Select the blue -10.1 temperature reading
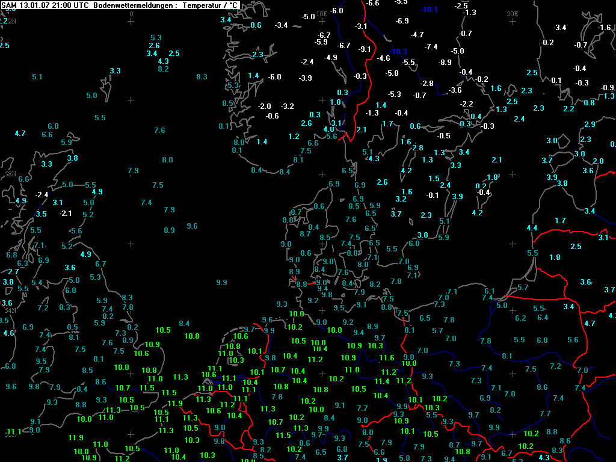Image resolution: width=616 pixels, height=462 pixels. click(429, 10)
